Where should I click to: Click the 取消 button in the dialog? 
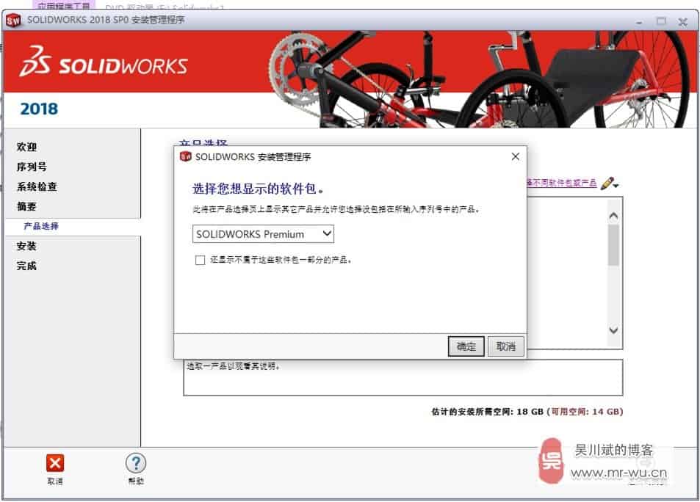point(506,346)
